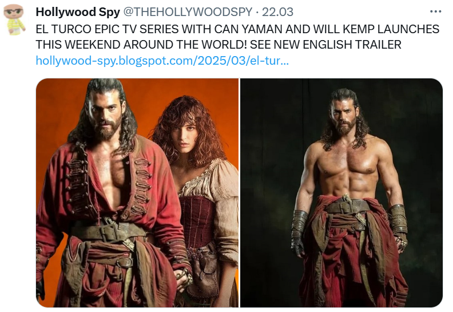The width and height of the screenshot is (453, 312).
Task: Open the three-dot more options menu
Action: click(435, 12)
